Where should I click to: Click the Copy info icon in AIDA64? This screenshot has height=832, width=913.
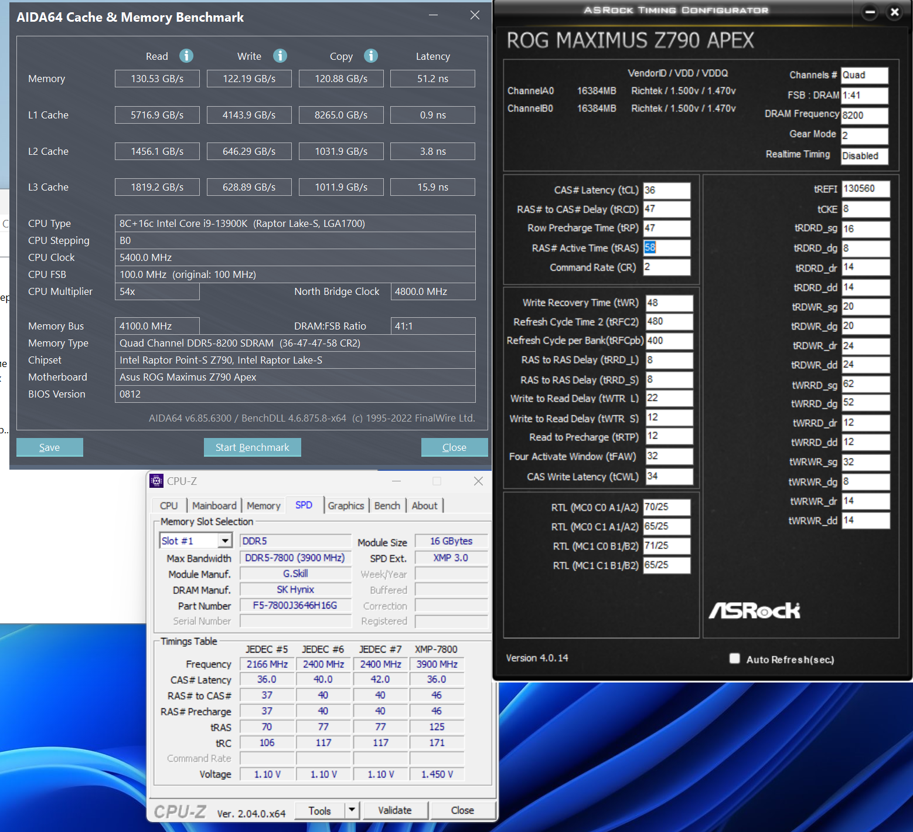click(x=371, y=56)
